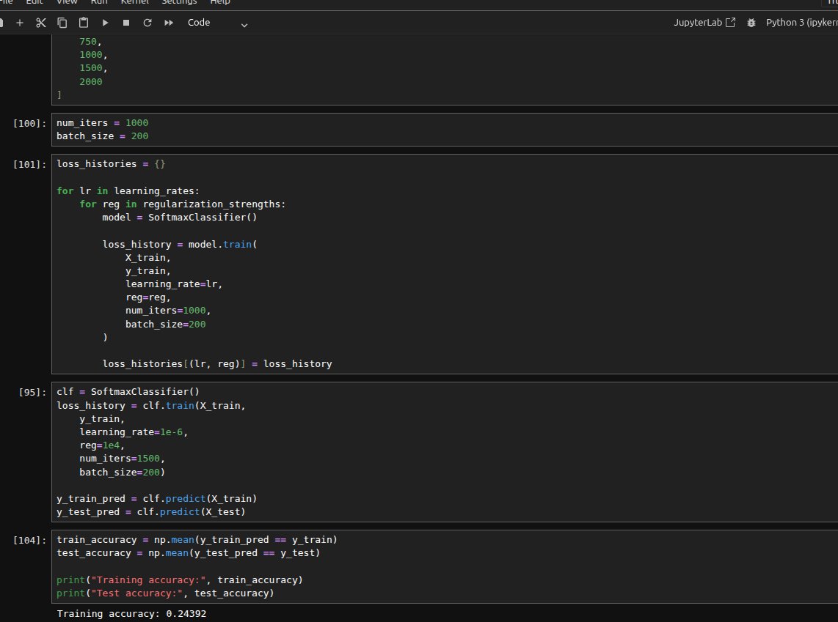Click the value 1500, in the list
The height and width of the screenshot is (622, 838).
coord(93,68)
